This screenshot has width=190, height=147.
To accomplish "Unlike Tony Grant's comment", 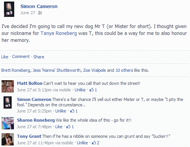I will tap(82, 143).
